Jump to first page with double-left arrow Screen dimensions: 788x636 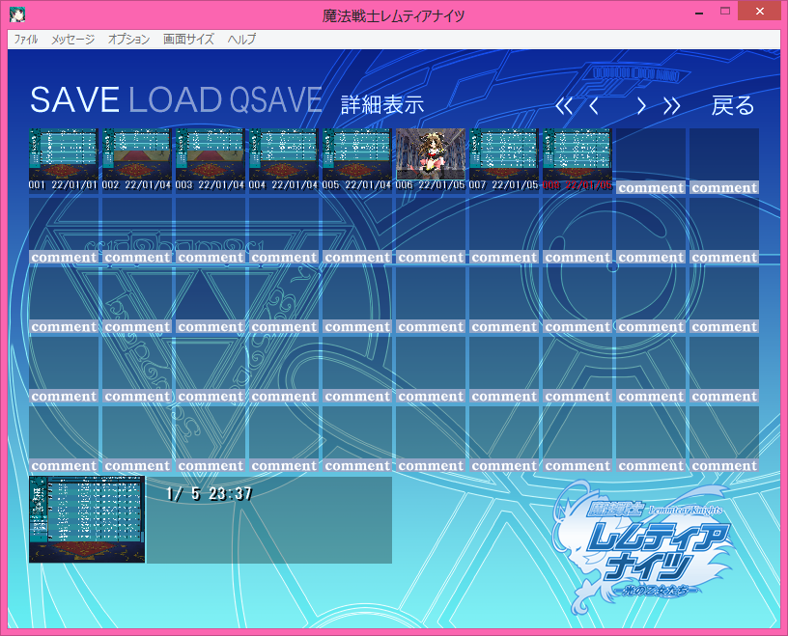tap(564, 106)
